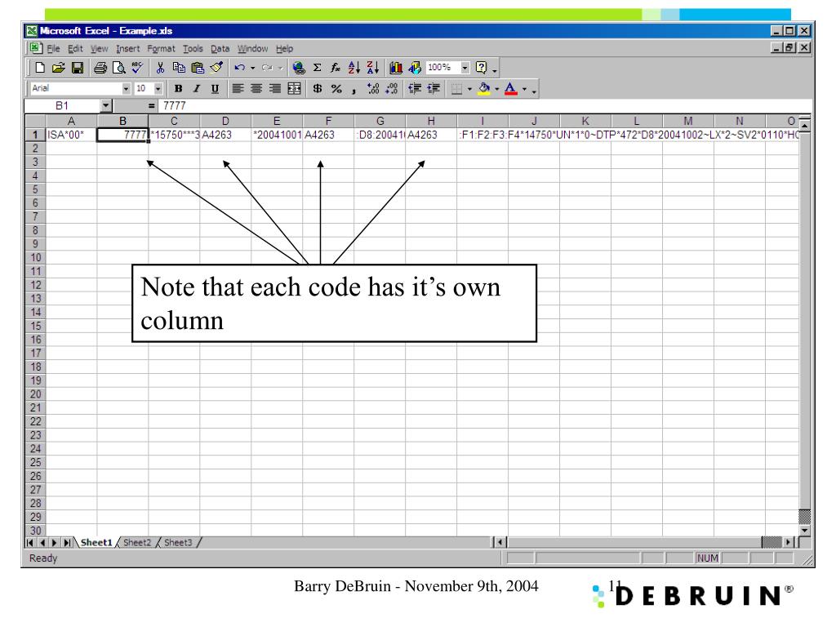Open the Office Assistant help icon

(x=482, y=68)
